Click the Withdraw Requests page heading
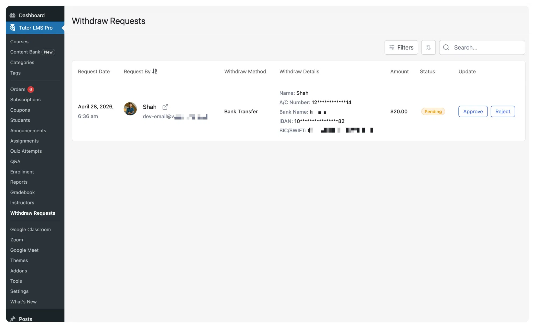Image resolution: width=535 pixels, height=328 pixels. click(x=108, y=21)
